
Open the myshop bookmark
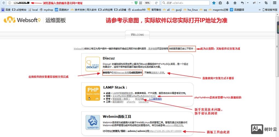(x=47, y=10)
